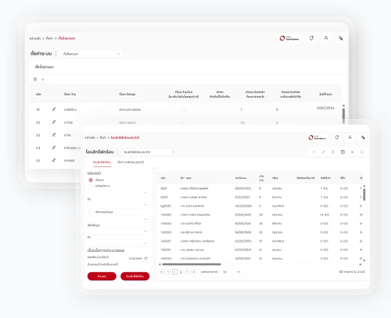The height and width of the screenshot is (318, 391).
Task: Edit leave type row 01 with pencil icon
Action: pos(53,109)
